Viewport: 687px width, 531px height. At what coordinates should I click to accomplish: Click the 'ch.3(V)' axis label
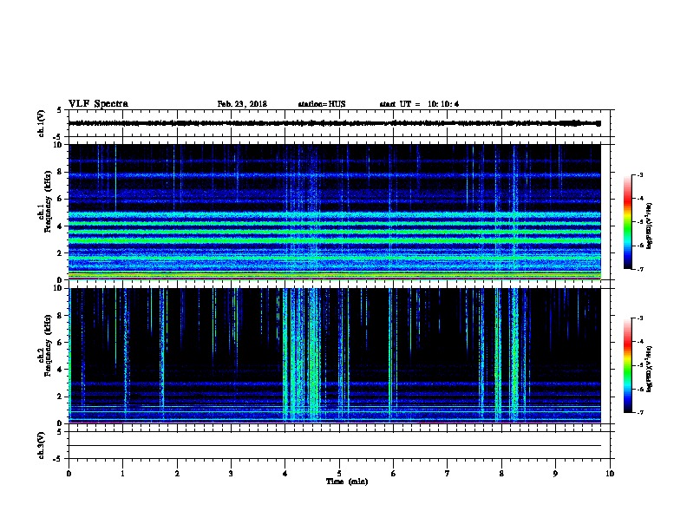[x=42, y=445]
